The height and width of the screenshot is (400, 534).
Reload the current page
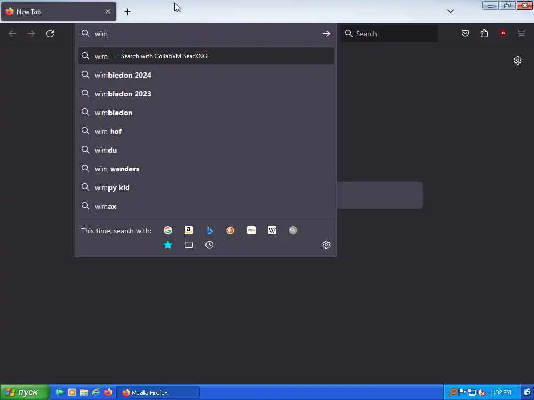[50, 34]
